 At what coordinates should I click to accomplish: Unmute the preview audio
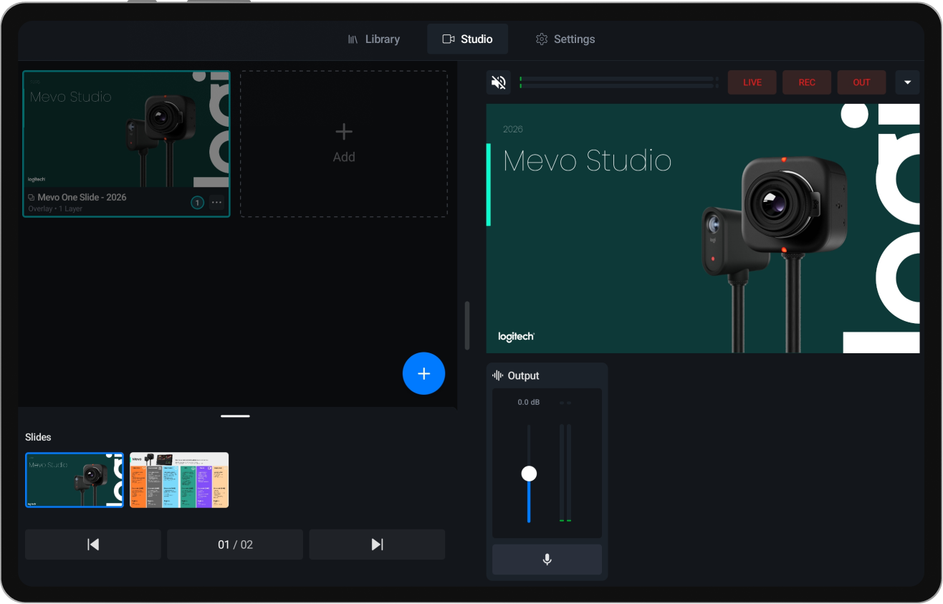click(x=498, y=82)
